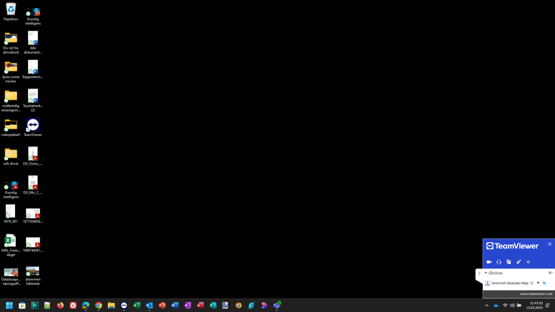Open the Windows Start menu
This screenshot has width=555, height=312.
[x=9, y=305]
